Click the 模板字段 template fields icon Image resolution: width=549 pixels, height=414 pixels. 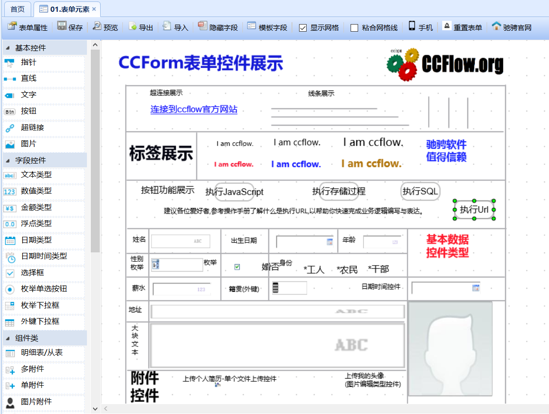pyautogui.click(x=251, y=26)
